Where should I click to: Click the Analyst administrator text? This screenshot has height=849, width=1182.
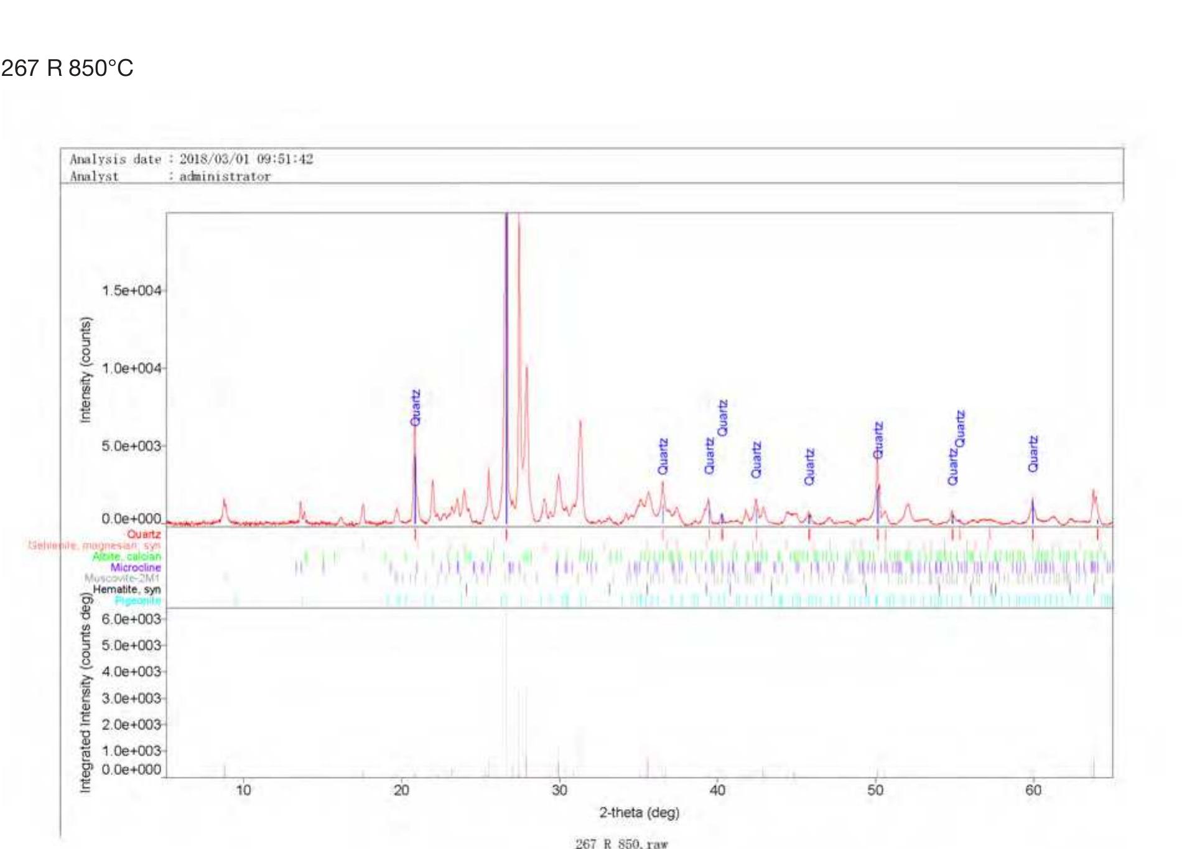170,177
